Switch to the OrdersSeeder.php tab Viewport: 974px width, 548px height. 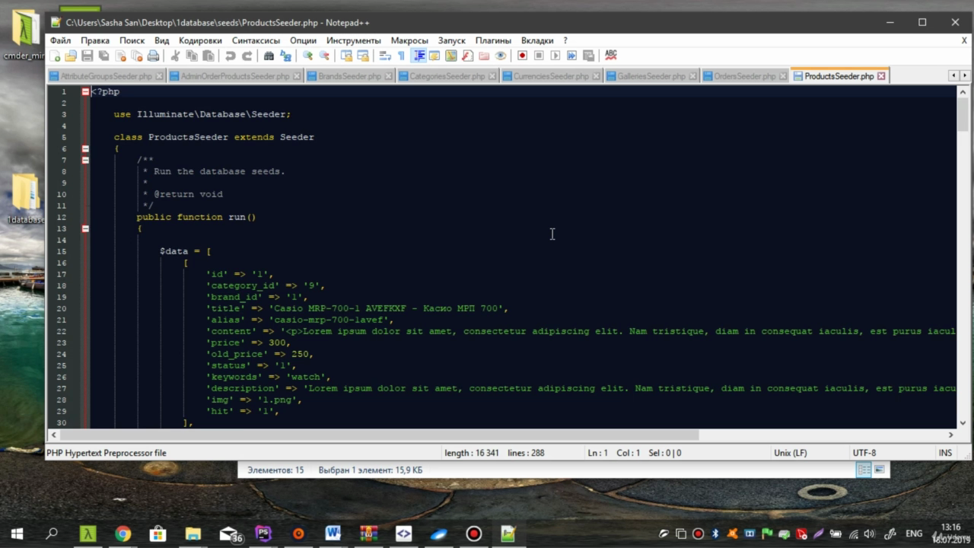(744, 76)
